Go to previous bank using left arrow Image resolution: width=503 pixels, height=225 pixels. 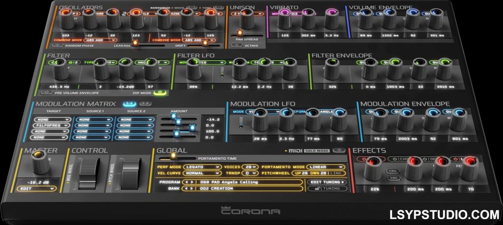(x=185, y=189)
